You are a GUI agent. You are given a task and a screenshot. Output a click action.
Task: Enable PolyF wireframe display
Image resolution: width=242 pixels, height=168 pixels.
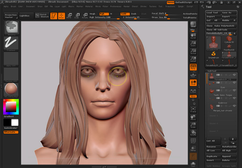193,141
